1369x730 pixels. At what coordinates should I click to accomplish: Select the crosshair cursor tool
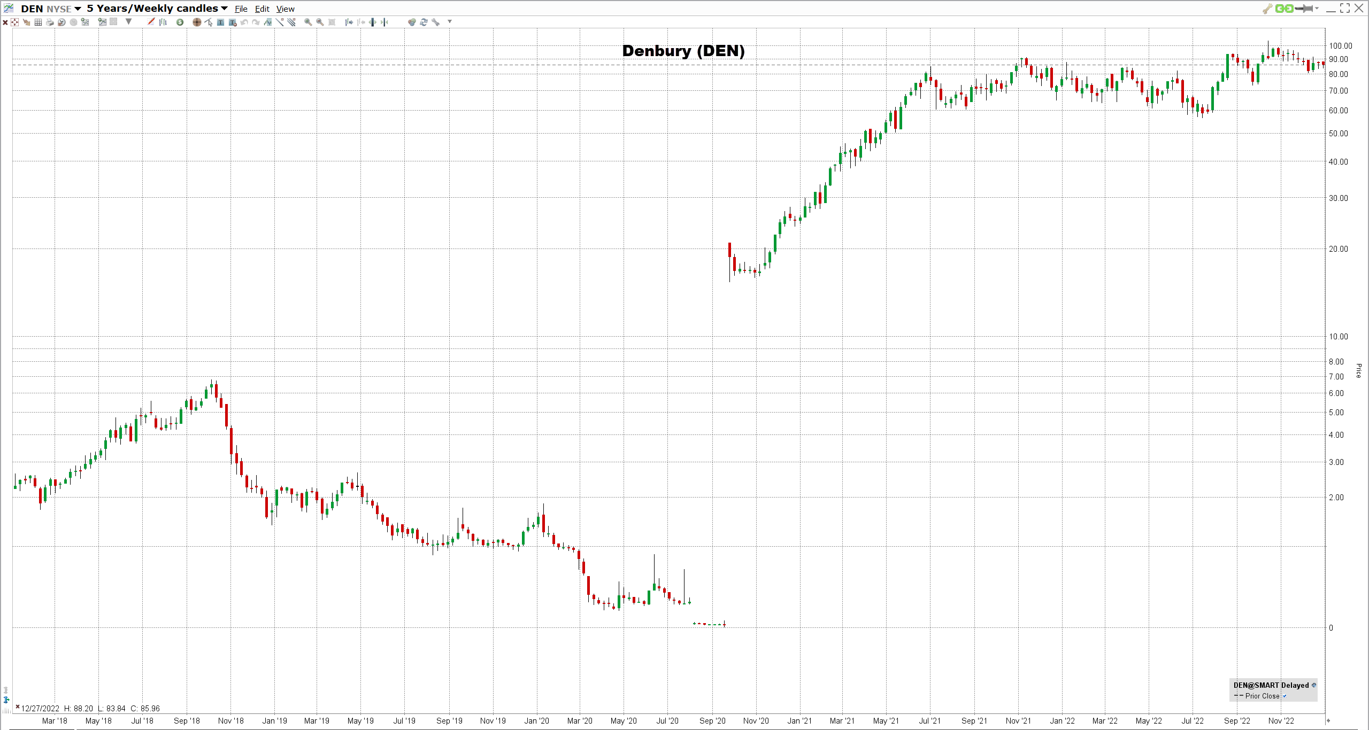tap(197, 22)
